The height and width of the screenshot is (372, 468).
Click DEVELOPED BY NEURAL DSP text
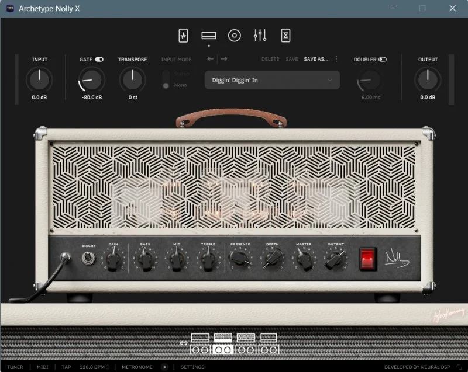click(417, 367)
